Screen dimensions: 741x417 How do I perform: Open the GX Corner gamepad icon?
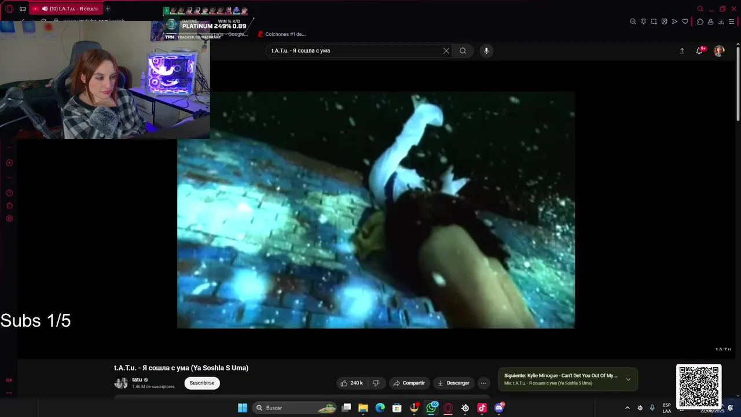click(x=23, y=9)
